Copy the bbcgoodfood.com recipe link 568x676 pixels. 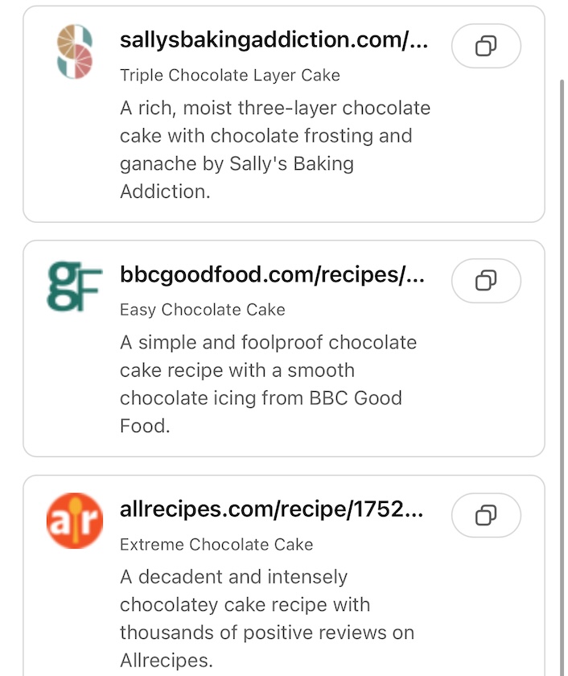coord(486,280)
